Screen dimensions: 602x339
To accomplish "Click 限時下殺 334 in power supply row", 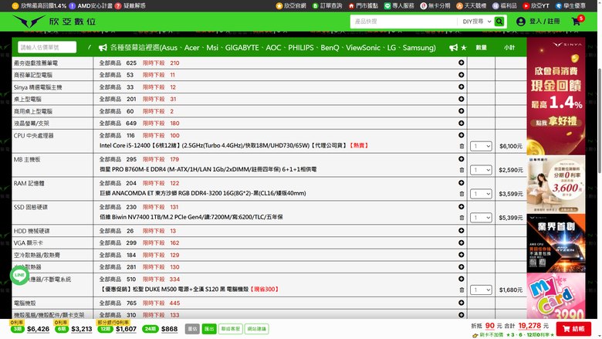I will pos(161,279).
